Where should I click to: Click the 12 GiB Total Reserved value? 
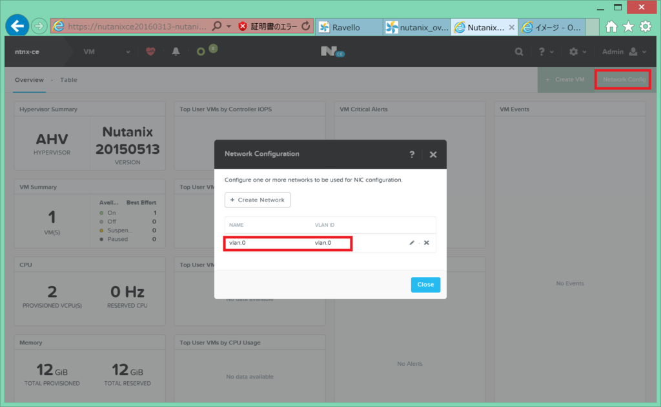tap(127, 370)
